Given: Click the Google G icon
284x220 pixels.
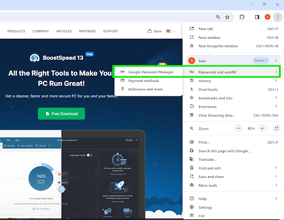Looking at the screenshot, I should coord(192,151).
